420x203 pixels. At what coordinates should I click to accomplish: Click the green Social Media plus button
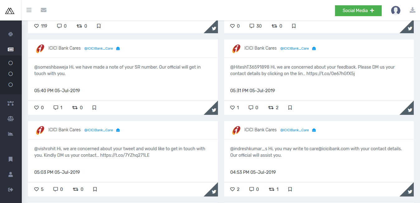(358, 11)
